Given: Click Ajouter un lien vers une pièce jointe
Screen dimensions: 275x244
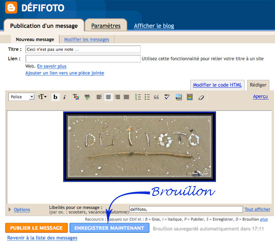Looking at the screenshot, I should [x=65, y=73].
